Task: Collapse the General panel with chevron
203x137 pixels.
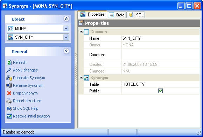Action: [66, 51]
